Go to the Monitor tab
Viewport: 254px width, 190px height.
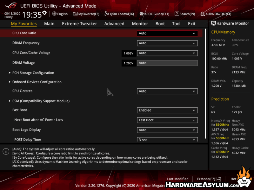coord(140,24)
